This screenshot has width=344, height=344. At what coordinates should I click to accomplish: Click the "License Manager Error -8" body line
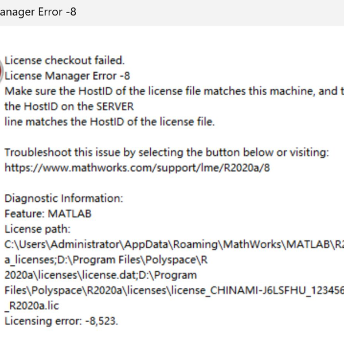pos(68,76)
